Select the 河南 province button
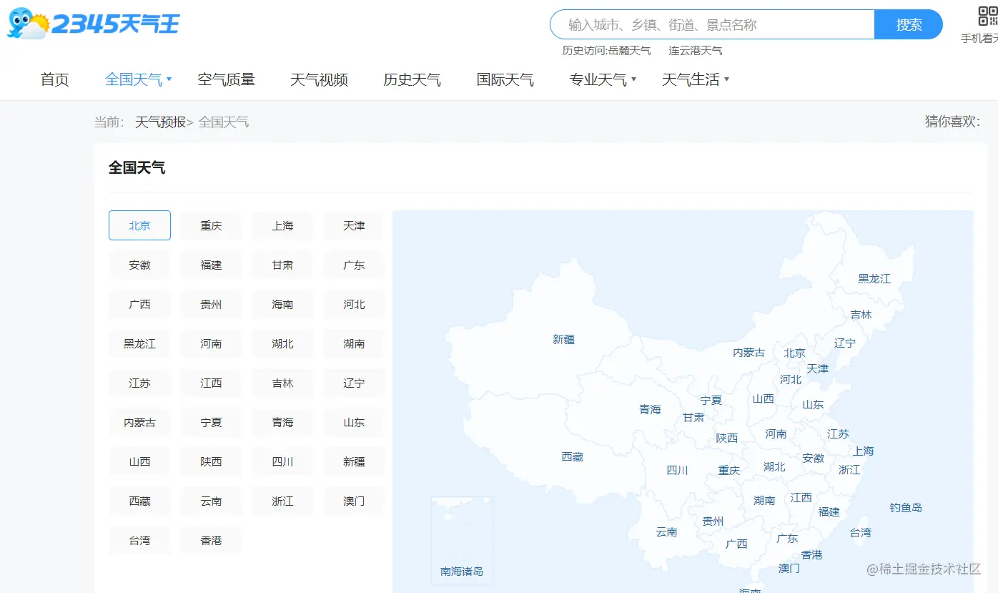The width and height of the screenshot is (998, 593). pos(211,343)
